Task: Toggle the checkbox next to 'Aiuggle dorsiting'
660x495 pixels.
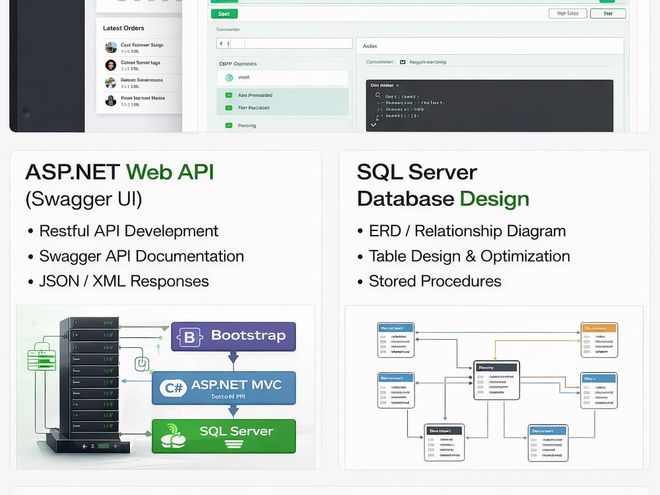Action: pyautogui.click(x=403, y=62)
